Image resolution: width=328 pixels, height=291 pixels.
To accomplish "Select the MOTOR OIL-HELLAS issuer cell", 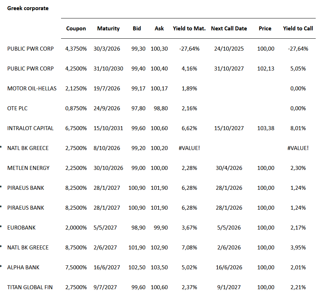I will [x=32, y=89].
